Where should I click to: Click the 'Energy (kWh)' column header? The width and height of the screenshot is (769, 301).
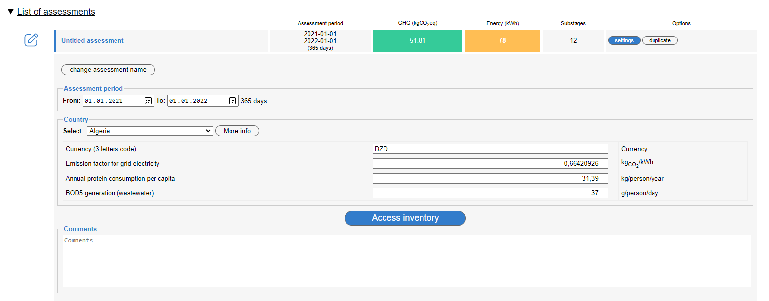click(x=502, y=23)
